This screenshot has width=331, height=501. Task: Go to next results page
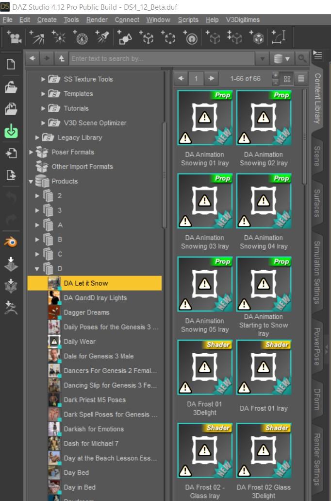[211, 79]
